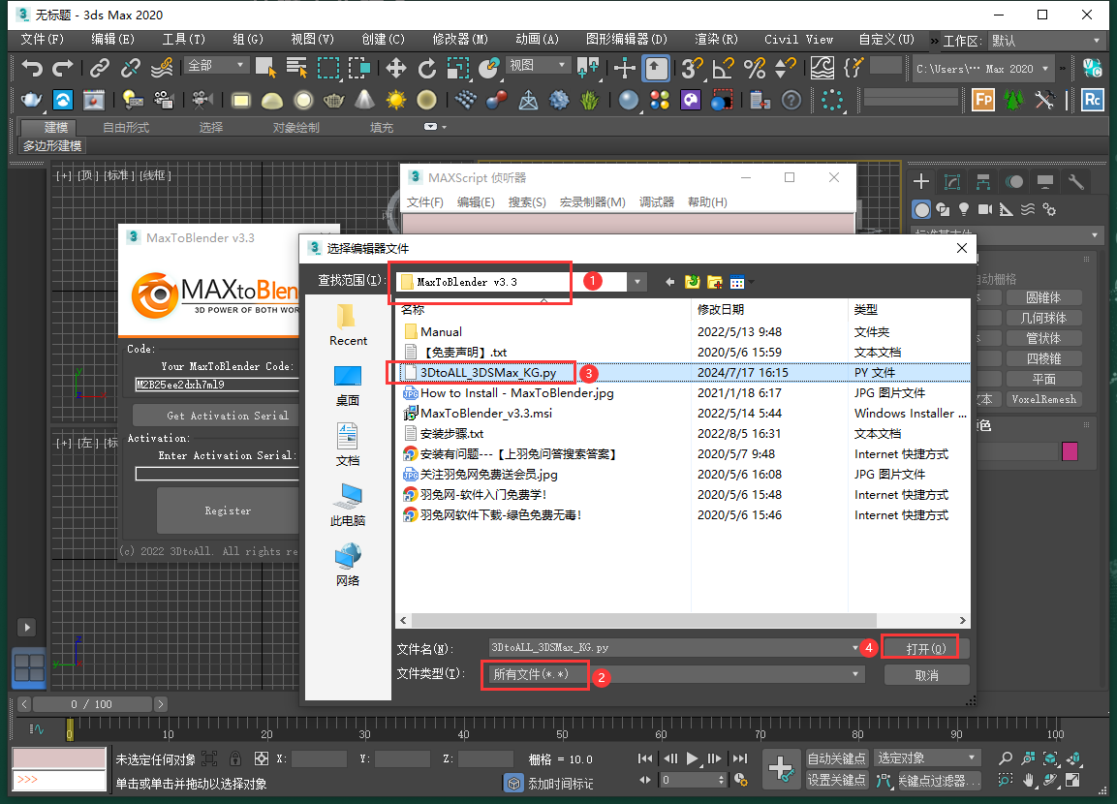The width and height of the screenshot is (1117, 804).
Task: Expand the Look in folder dropdown
Action: (x=636, y=282)
